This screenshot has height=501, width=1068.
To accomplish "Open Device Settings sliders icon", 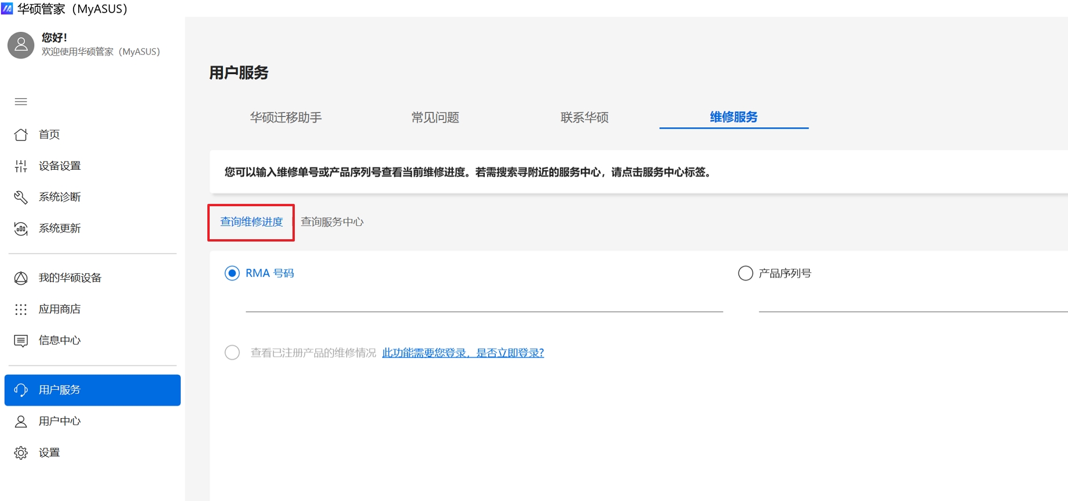I will tap(21, 166).
